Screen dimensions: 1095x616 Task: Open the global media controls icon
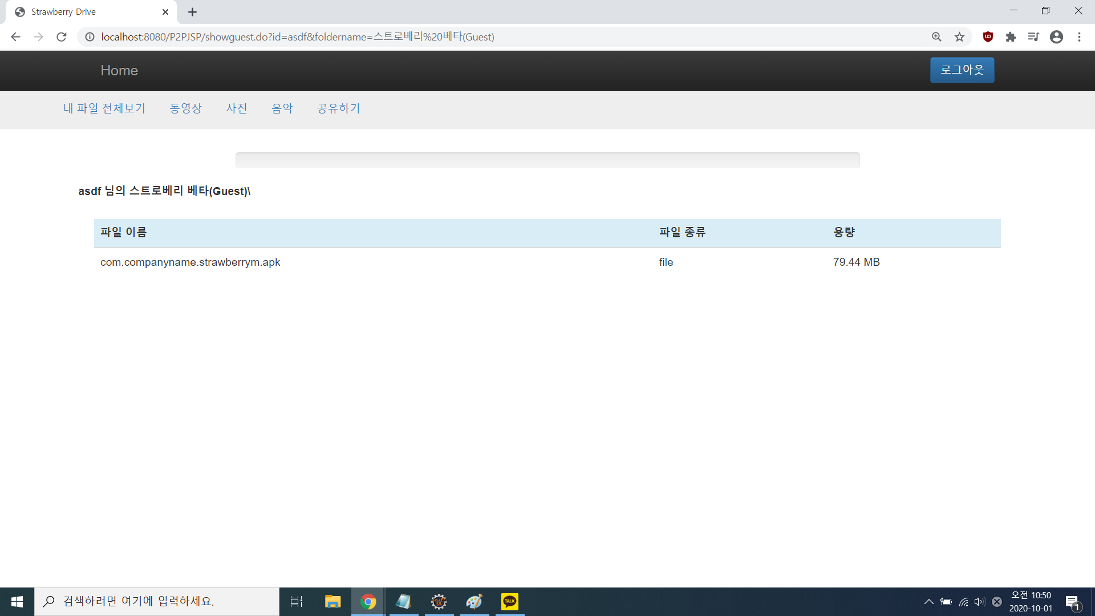point(1033,37)
